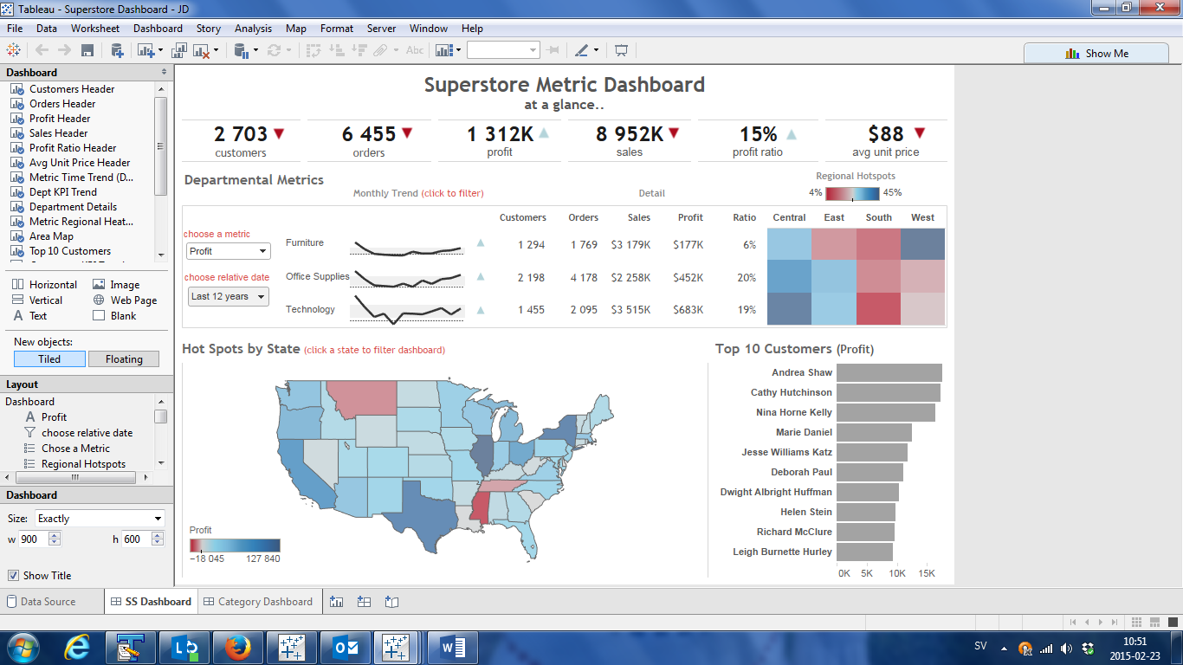This screenshot has width=1183, height=665.
Task: Open the Last 12 years date dropdown
Action: pyautogui.click(x=229, y=296)
